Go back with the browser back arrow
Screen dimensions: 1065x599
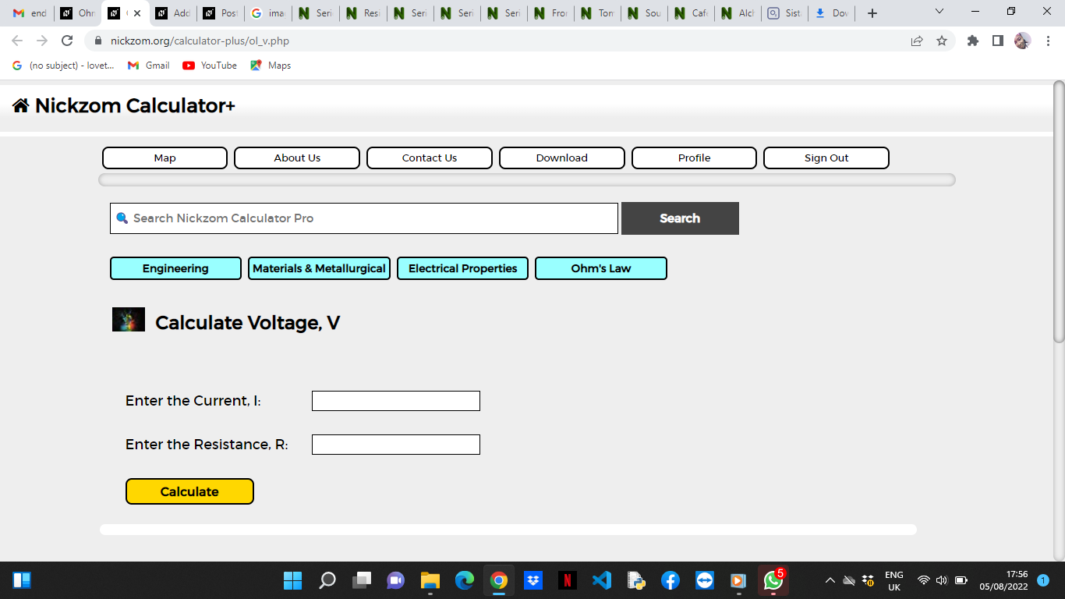coord(17,41)
